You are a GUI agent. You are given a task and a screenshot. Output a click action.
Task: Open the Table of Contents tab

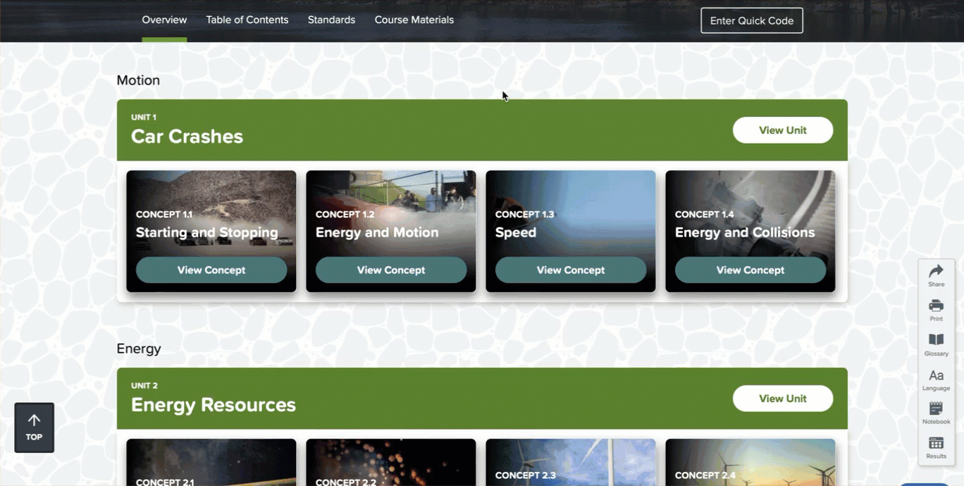247,20
